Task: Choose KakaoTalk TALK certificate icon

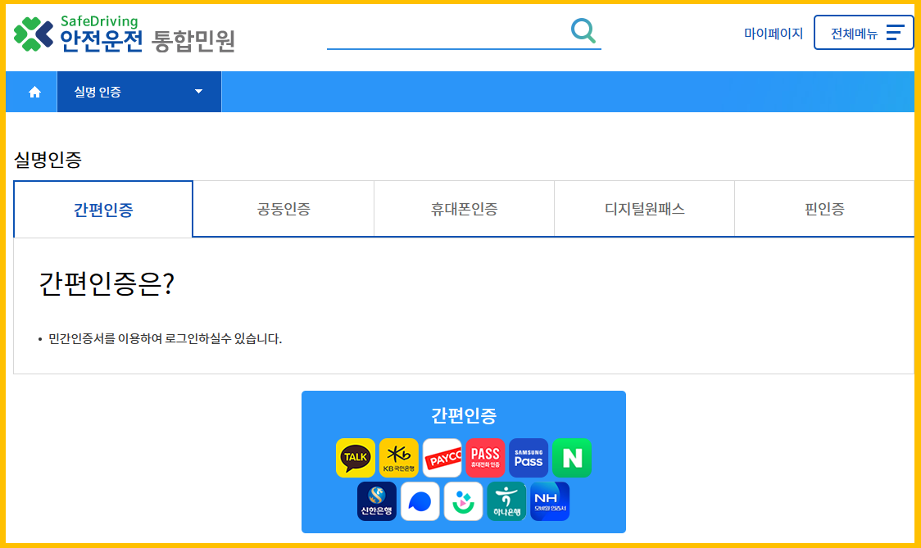Action: point(356,458)
